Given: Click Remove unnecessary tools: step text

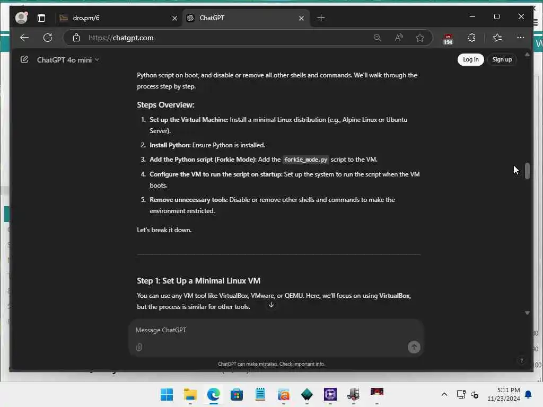Looking at the screenshot, I should tap(188, 200).
